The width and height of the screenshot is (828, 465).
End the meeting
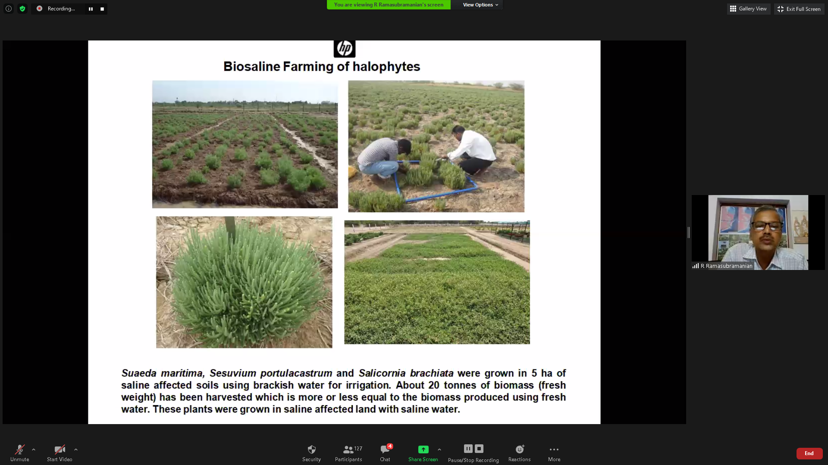809,453
